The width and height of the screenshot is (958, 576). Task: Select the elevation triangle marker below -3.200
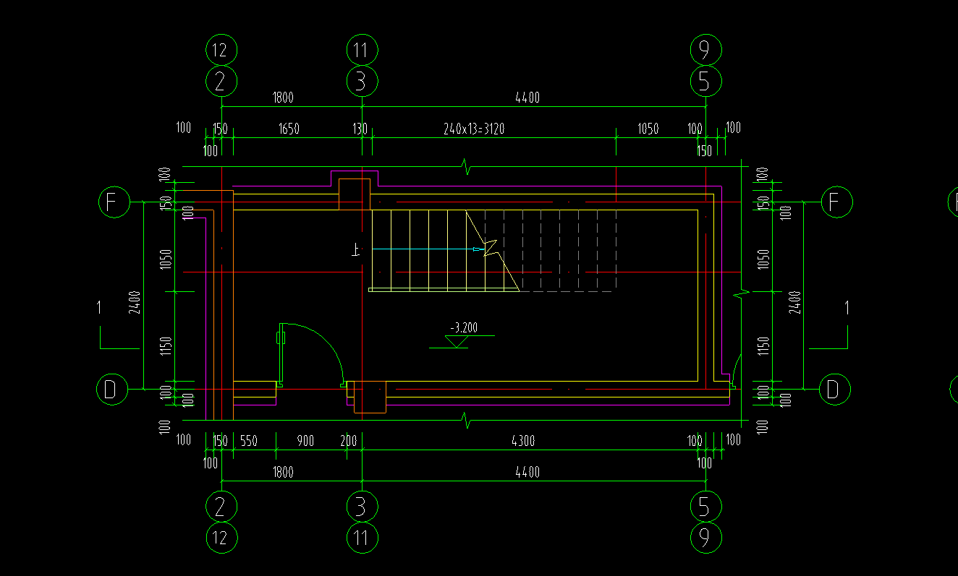(x=457, y=342)
